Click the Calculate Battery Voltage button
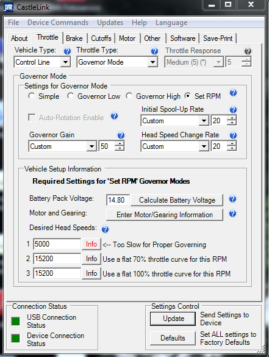Image resolution: width=269 pixels, height=357 pixels. 177,200
